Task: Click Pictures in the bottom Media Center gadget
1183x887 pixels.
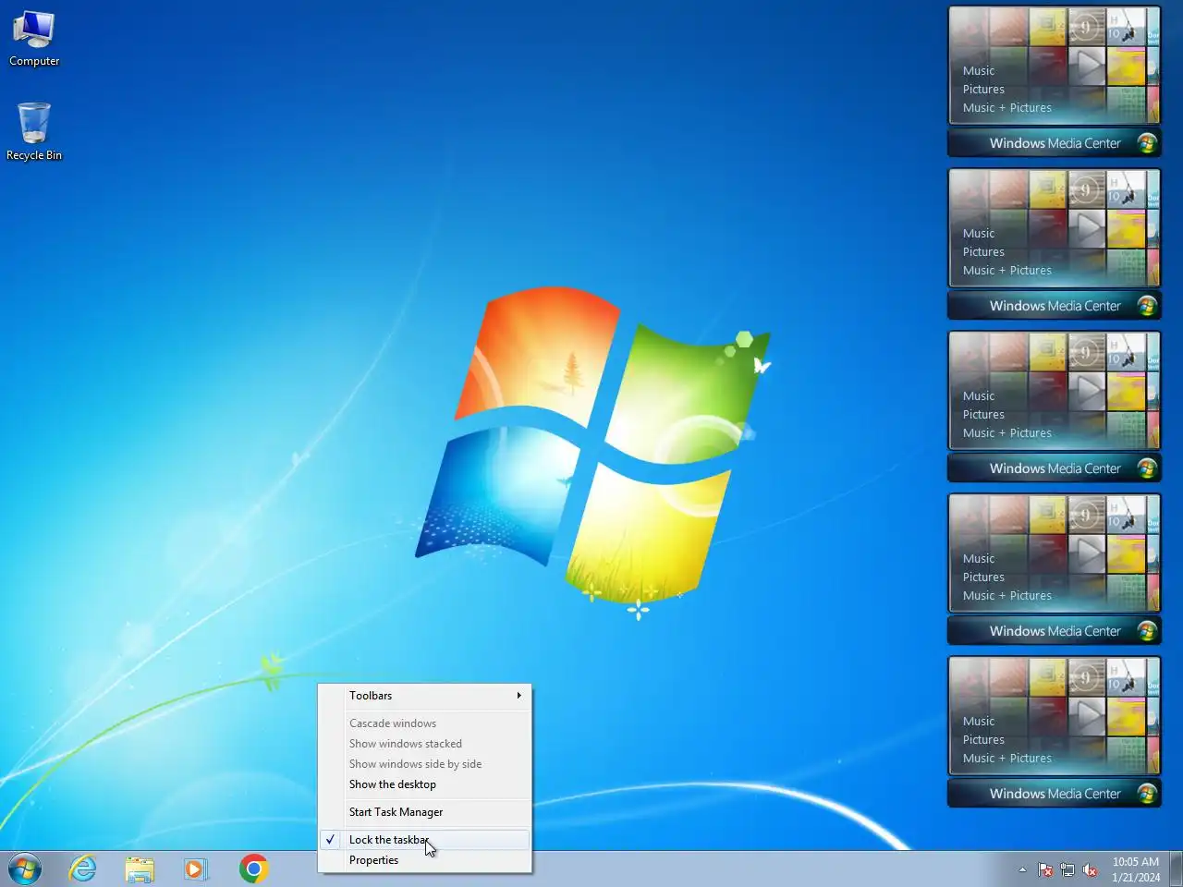Action: coord(983,740)
